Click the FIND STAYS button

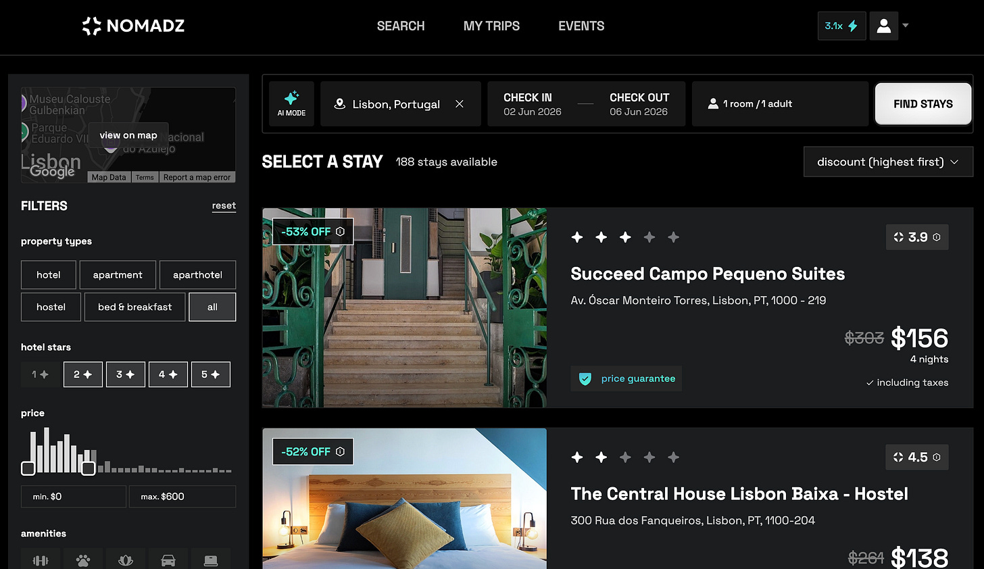[x=923, y=104]
